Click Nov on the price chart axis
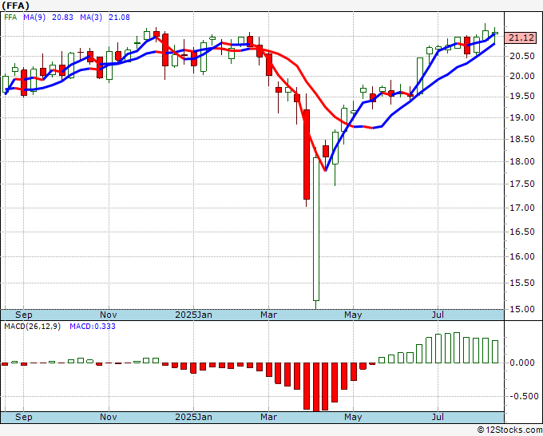Viewport: 543px width, 436px height. [x=109, y=315]
